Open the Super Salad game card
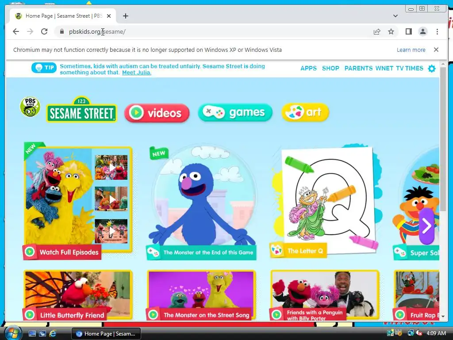 click(x=416, y=202)
